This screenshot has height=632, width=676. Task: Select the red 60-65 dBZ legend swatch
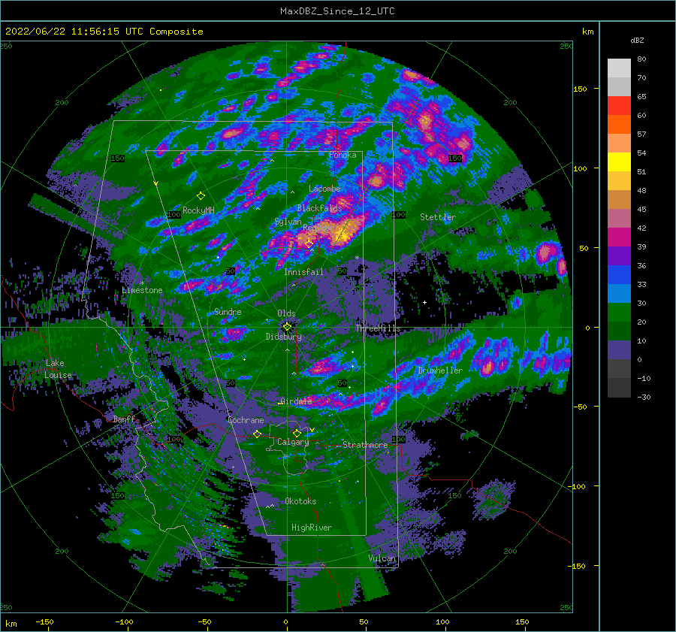click(x=619, y=106)
